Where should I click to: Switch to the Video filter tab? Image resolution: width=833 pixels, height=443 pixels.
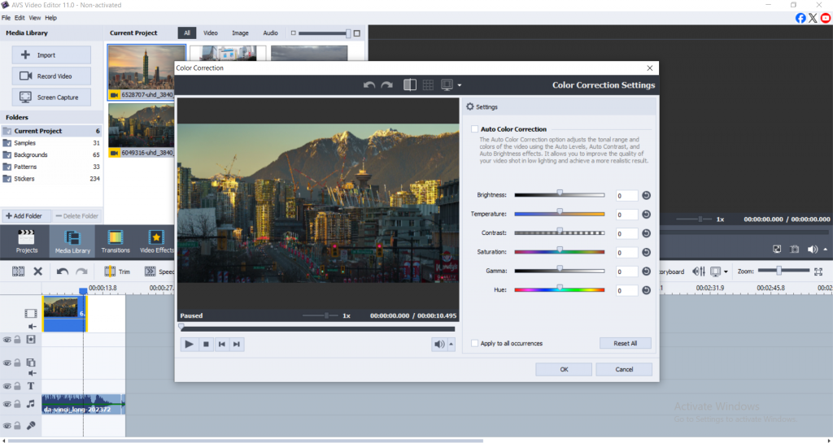[x=210, y=33]
